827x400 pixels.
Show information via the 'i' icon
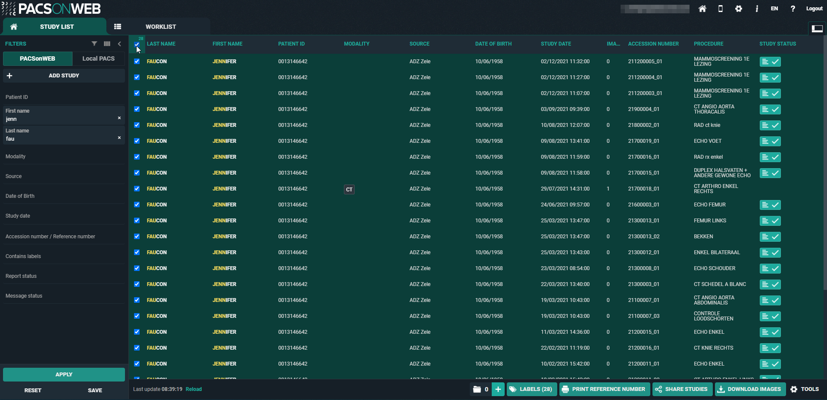point(757,9)
